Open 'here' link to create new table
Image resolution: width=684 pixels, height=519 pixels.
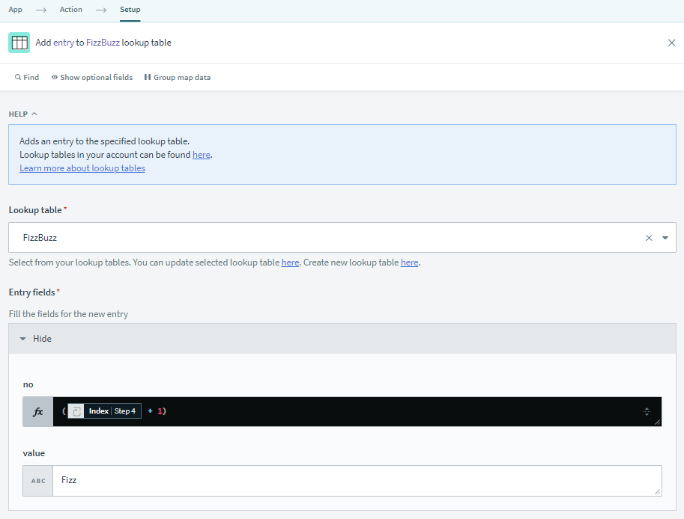(410, 262)
